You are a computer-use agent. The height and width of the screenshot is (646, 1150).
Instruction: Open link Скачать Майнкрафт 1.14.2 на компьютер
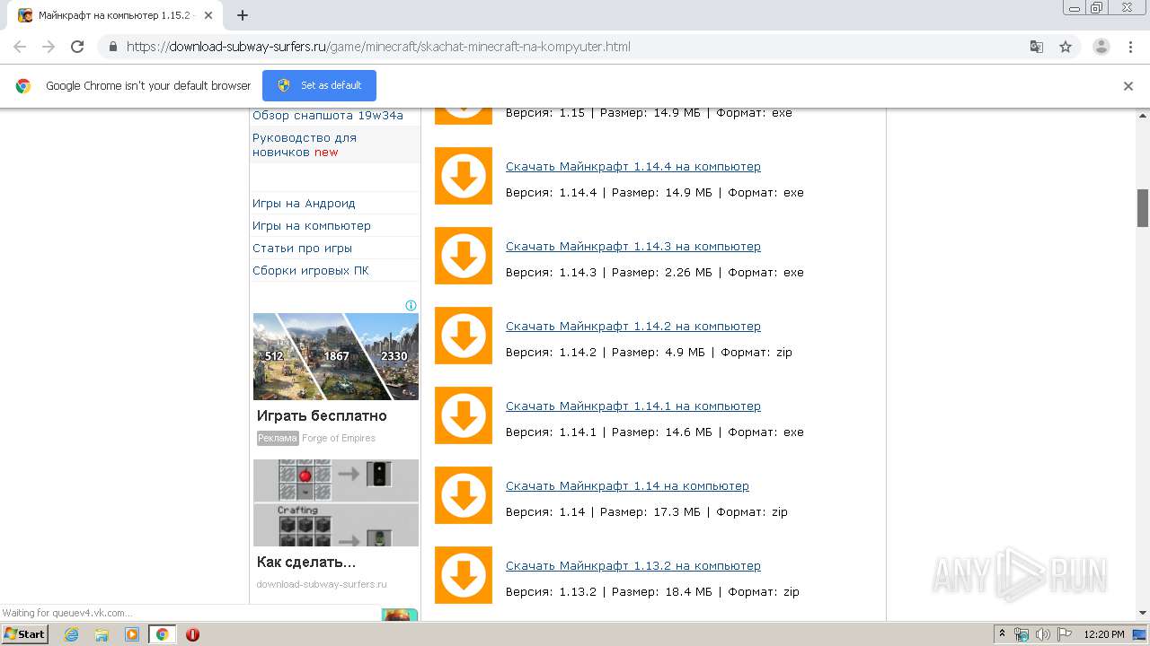(633, 327)
